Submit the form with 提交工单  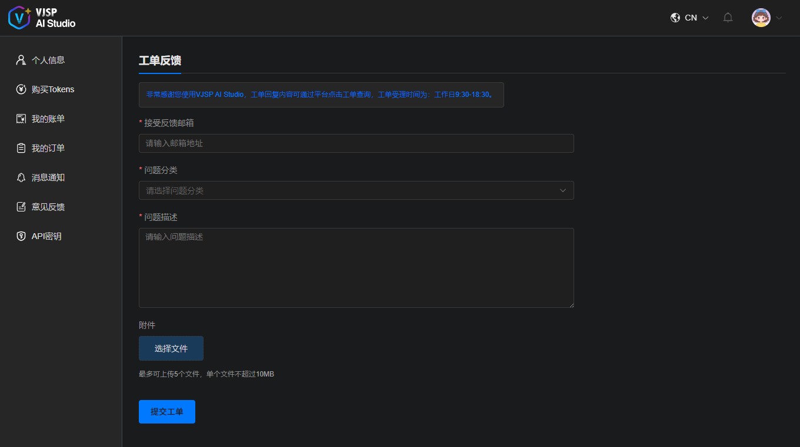click(166, 412)
